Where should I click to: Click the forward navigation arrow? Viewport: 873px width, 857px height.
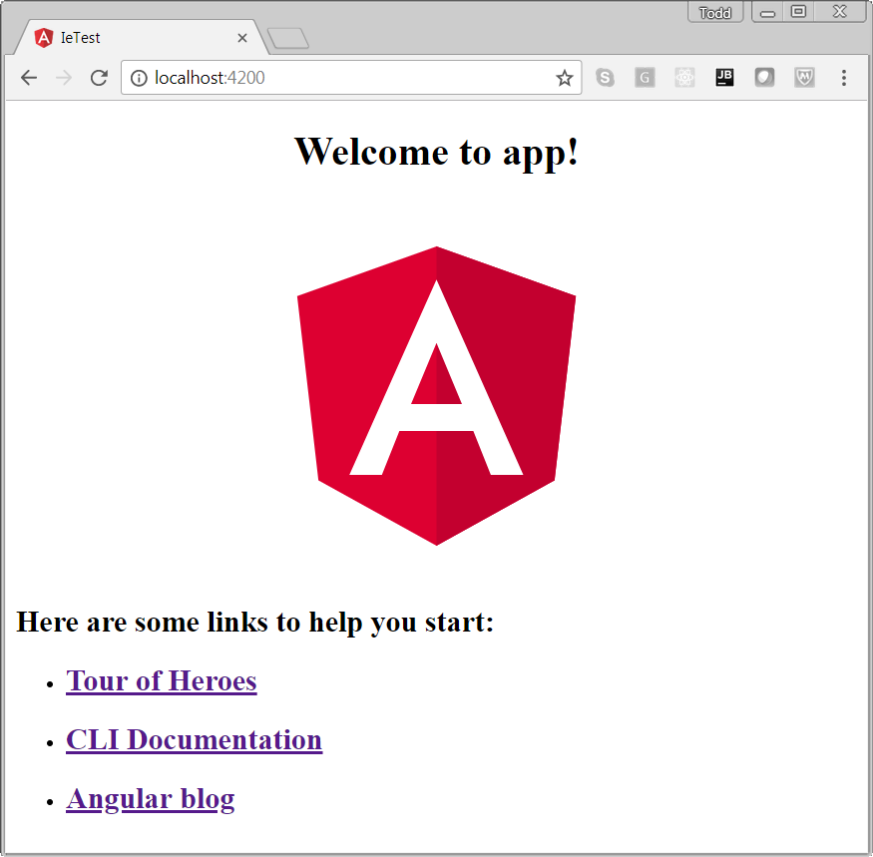coord(64,78)
